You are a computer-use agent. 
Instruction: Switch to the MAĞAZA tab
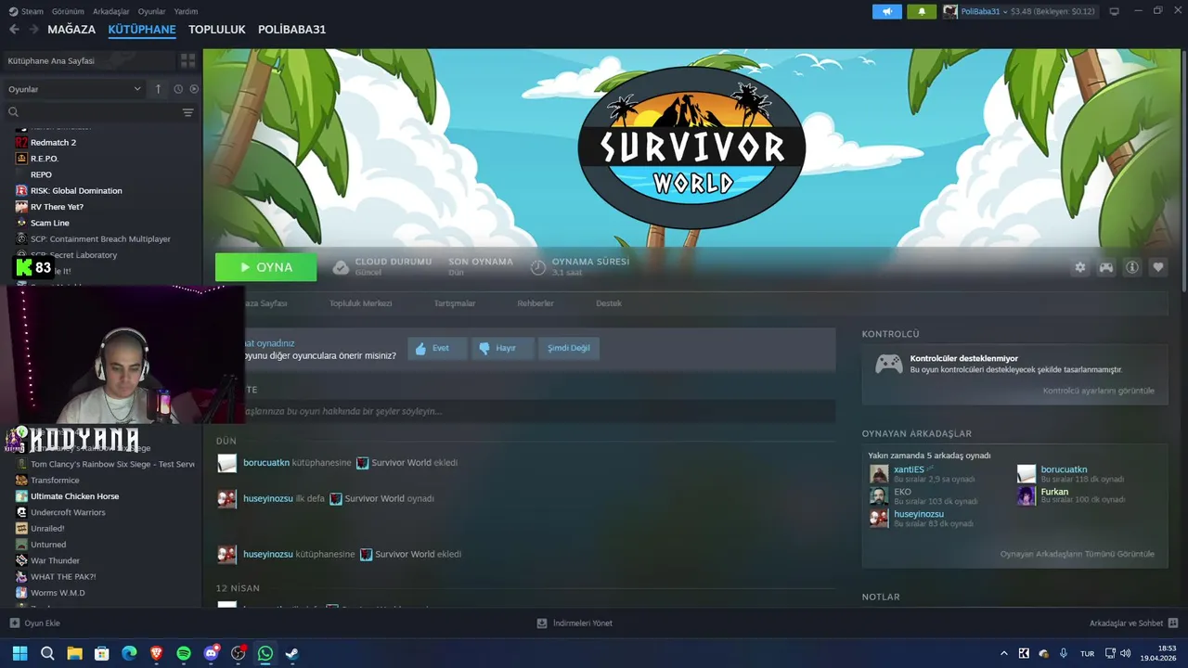(71, 30)
